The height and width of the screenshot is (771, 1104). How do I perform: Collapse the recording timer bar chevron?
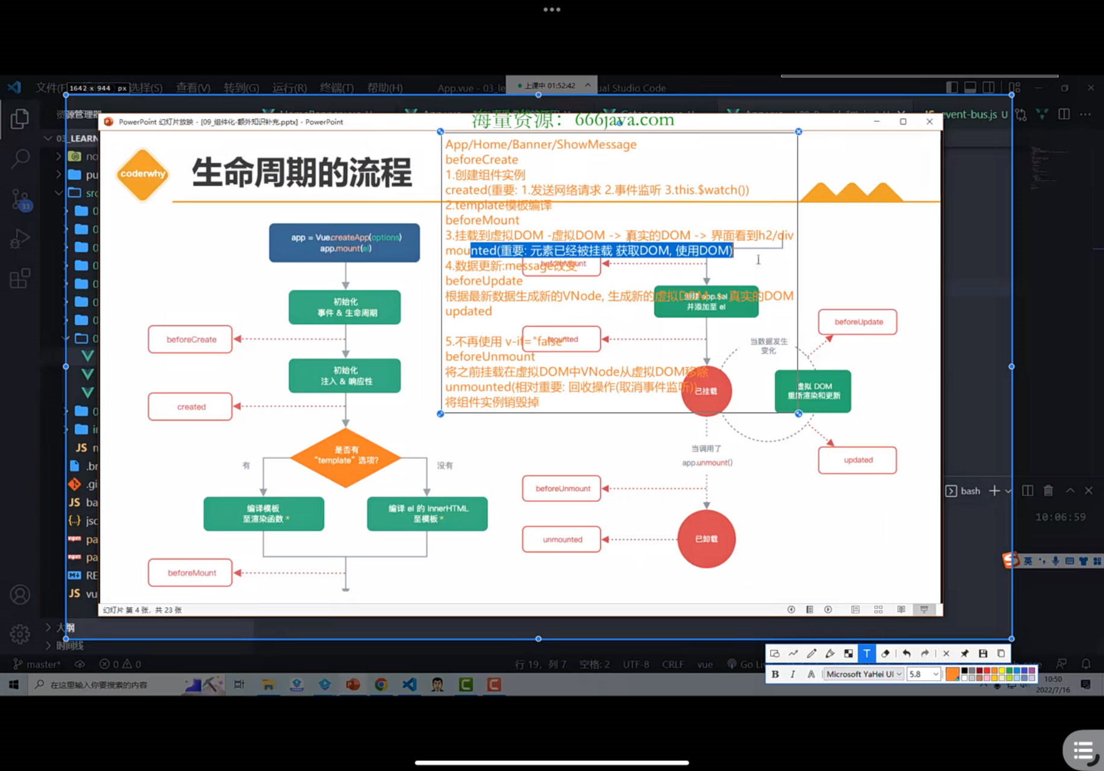(x=588, y=86)
